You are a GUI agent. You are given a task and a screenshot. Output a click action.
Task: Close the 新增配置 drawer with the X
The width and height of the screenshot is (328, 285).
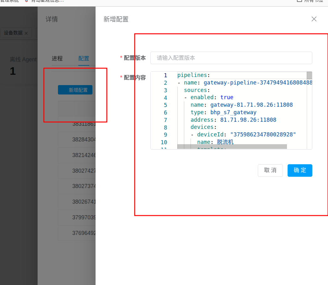314,19
